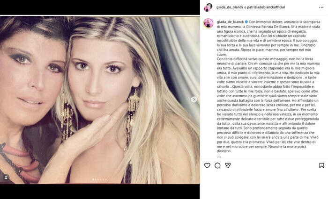The image size is (328, 199).
Task: Open giada_de_blanck profile from header
Action: (x=230, y=7)
